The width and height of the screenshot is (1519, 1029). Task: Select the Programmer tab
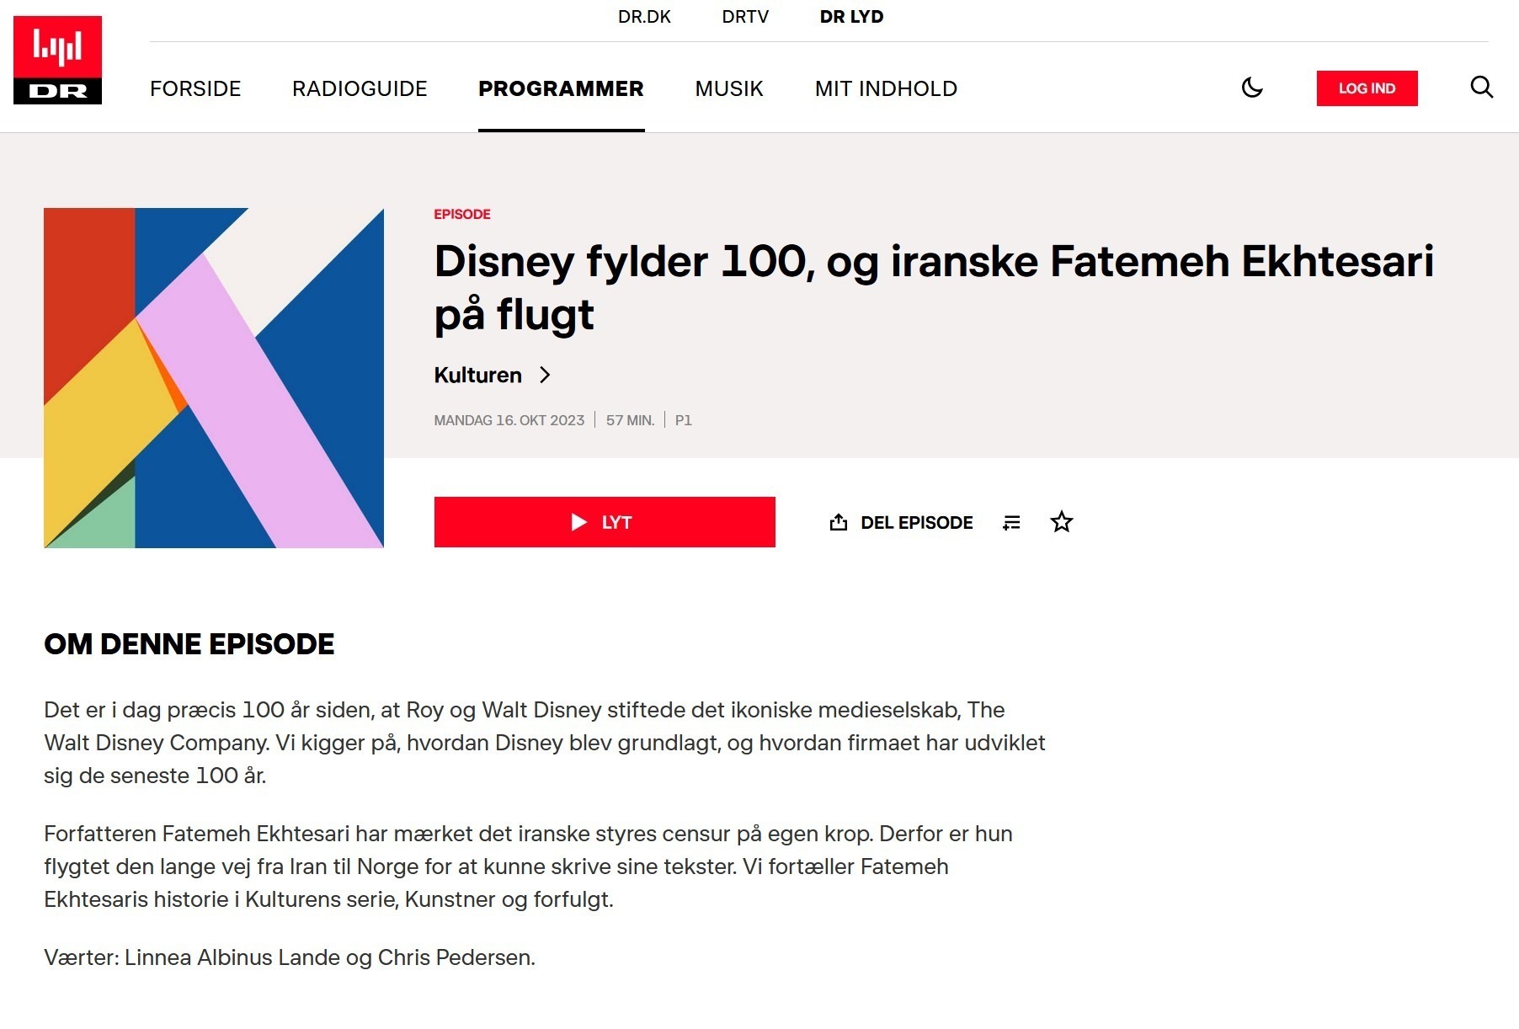click(561, 88)
